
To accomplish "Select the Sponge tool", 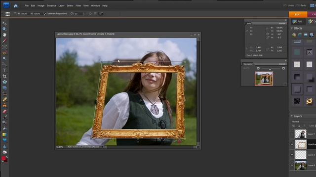I will [4, 152].
